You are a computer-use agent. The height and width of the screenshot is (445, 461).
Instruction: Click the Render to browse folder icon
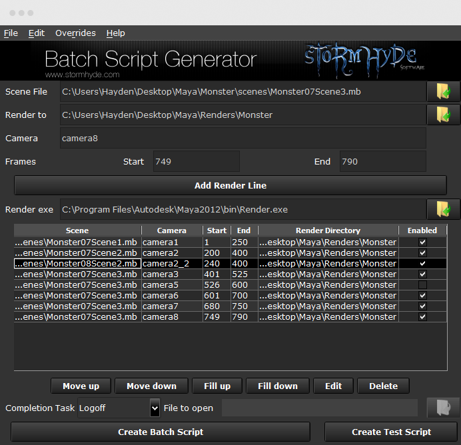click(x=443, y=115)
